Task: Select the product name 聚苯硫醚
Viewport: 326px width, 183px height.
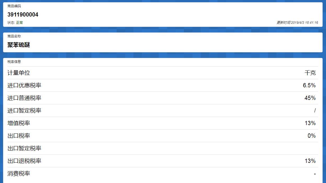Action: point(19,45)
